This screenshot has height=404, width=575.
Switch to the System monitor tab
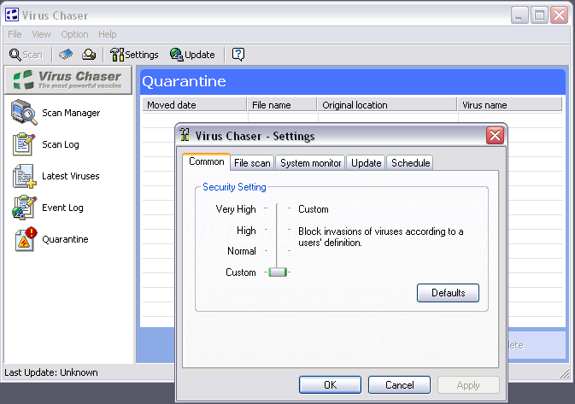(x=311, y=163)
